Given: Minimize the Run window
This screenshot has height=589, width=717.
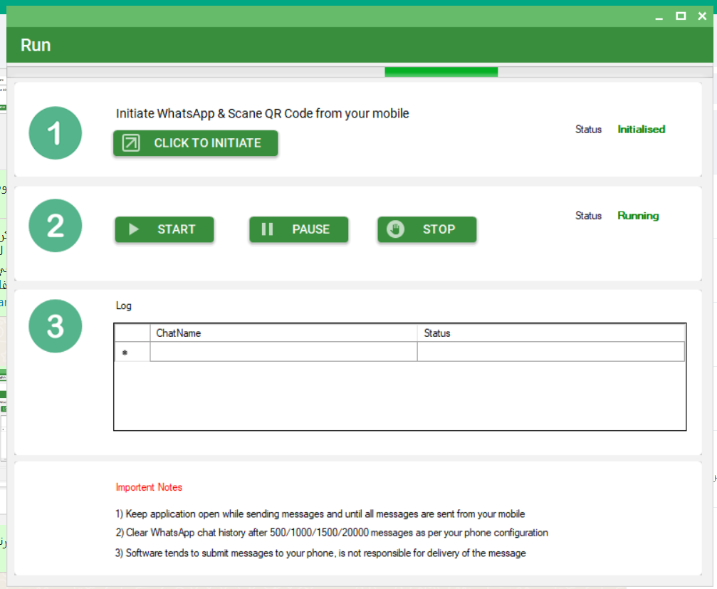Looking at the screenshot, I should pyautogui.click(x=659, y=17).
